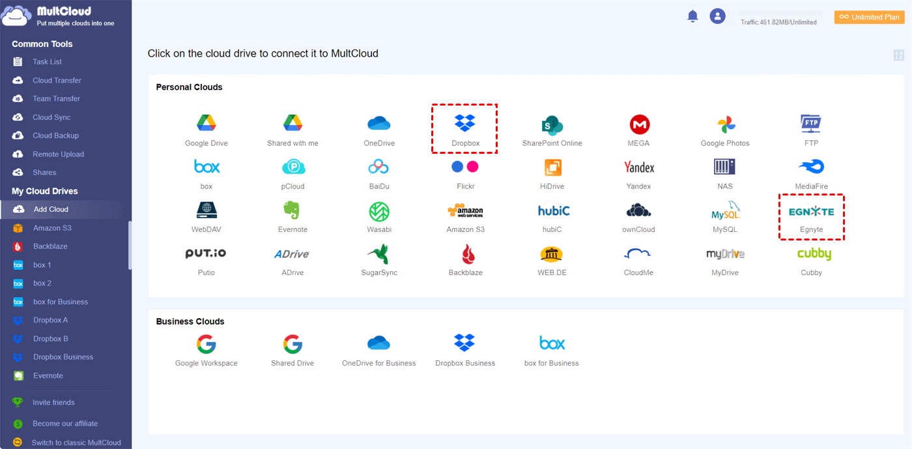Add Dropbox Business from Business Clouds

pyautogui.click(x=465, y=351)
